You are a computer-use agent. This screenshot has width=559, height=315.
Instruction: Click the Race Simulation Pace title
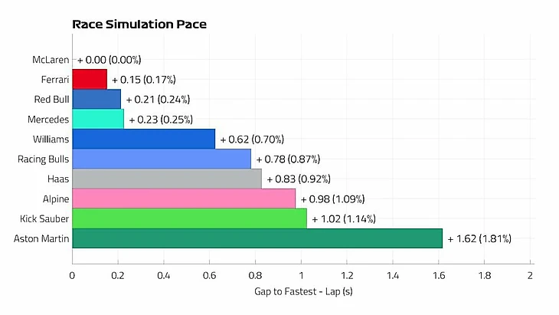tap(139, 25)
